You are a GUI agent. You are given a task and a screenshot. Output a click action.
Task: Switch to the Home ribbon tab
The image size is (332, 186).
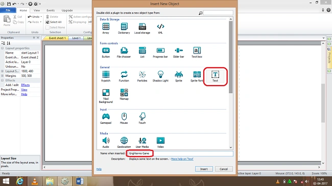pyautogui.click(x=23, y=10)
